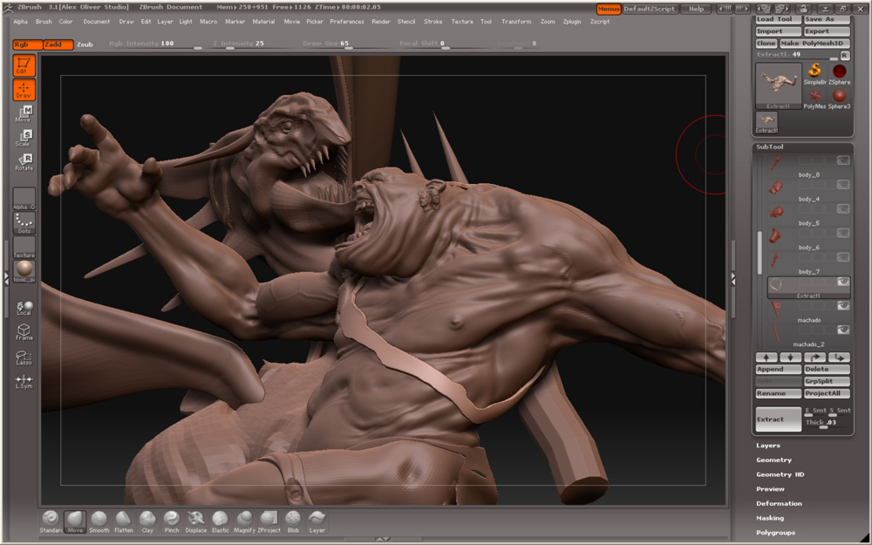Switch to Scale mode
The height and width of the screenshot is (545, 872).
(x=24, y=137)
